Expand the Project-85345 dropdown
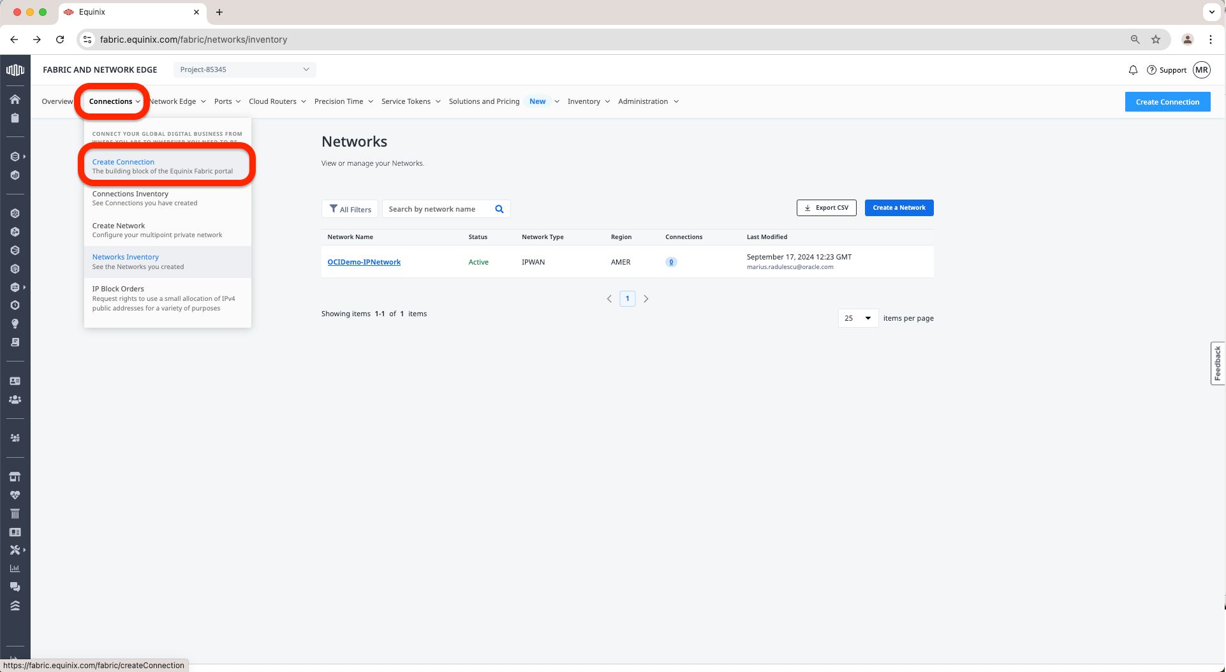The height and width of the screenshot is (672, 1226). tap(244, 69)
